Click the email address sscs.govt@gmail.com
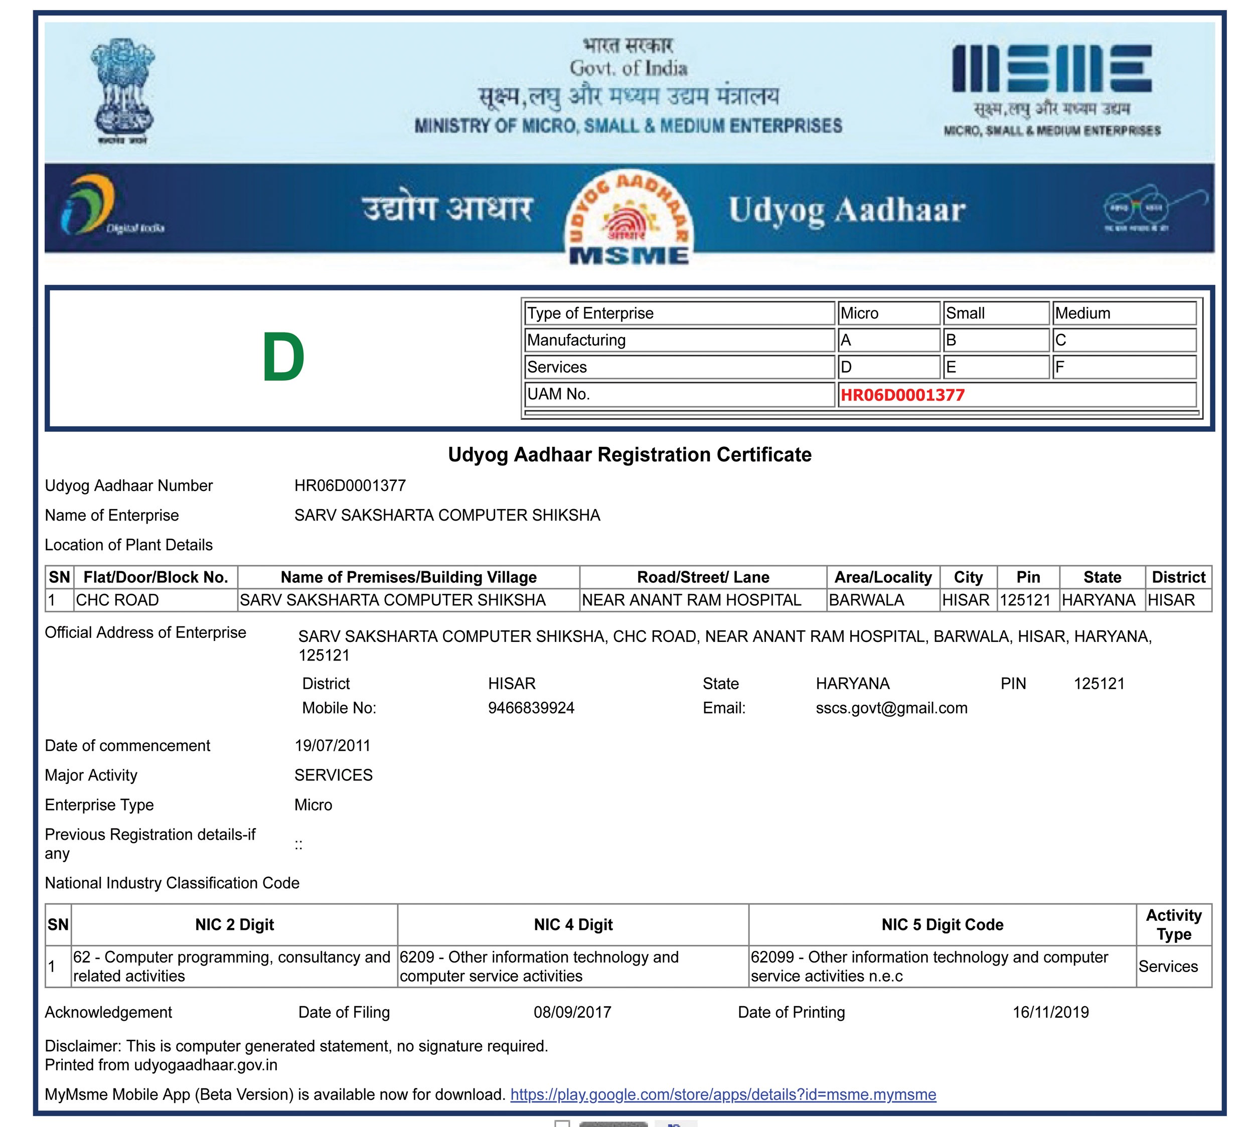 pyautogui.click(x=891, y=708)
